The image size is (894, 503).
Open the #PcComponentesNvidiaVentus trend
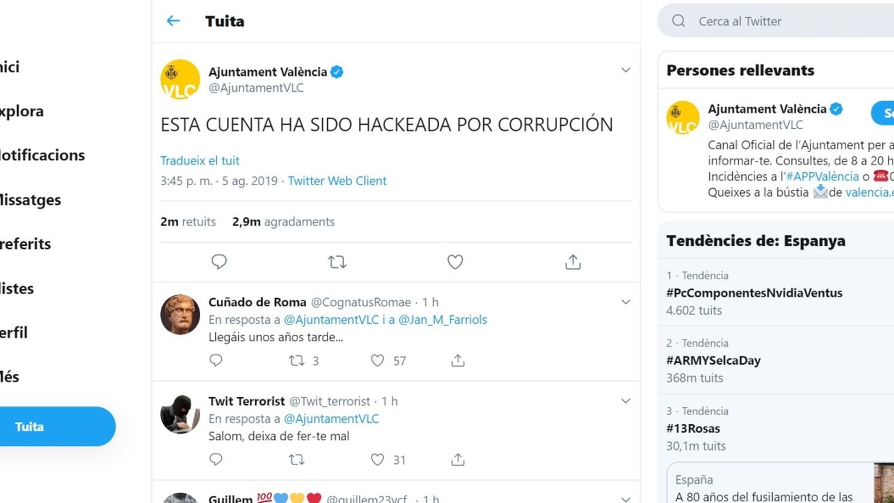(755, 292)
